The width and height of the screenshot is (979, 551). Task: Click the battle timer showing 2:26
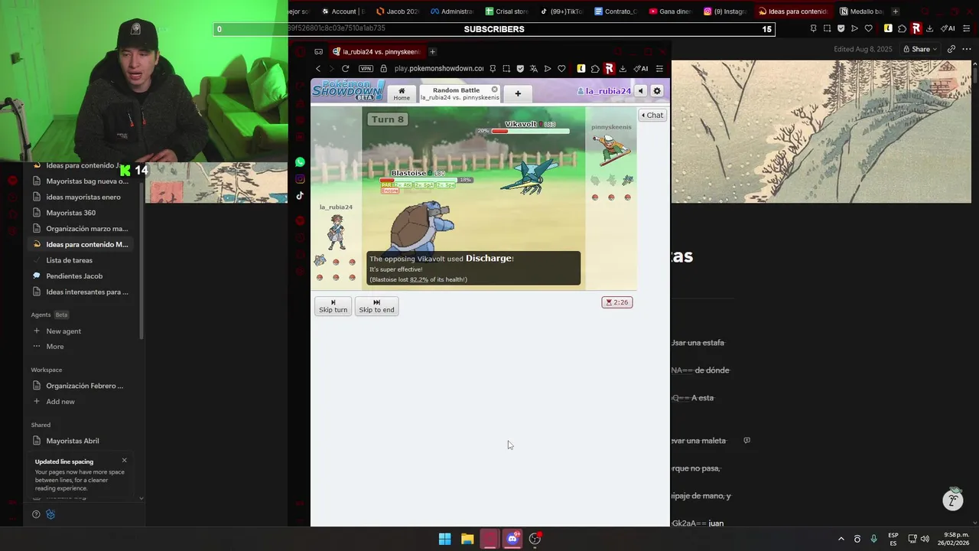coord(617,302)
